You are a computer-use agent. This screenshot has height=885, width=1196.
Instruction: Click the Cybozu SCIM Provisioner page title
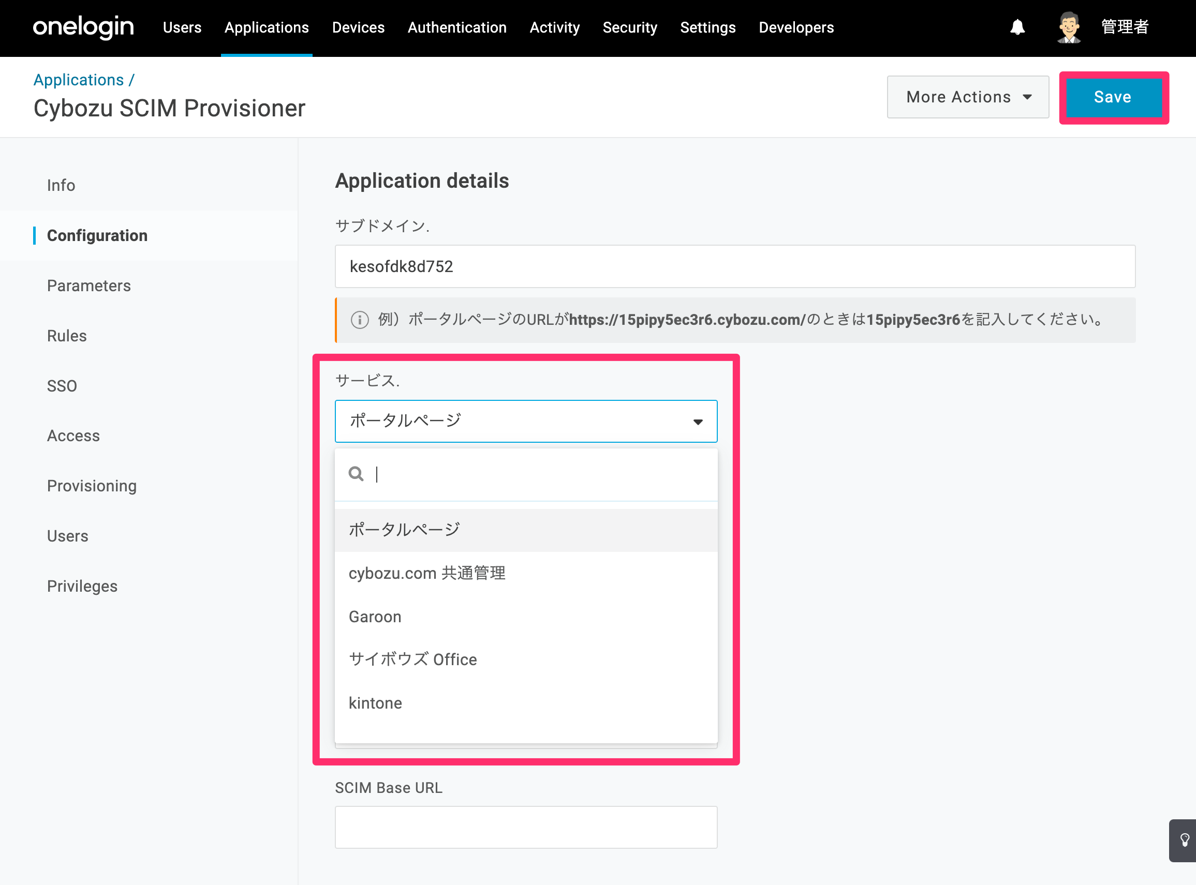pyautogui.click(x=169, y=108)
